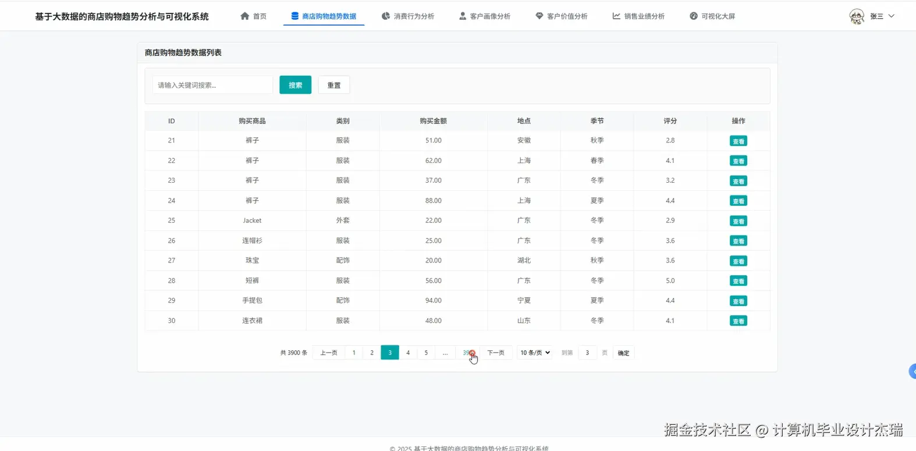The height and width of the screenshot is (451, 916).
Task: Click the line chart icon for 销售业绩分析
Action: click(616, 16)
